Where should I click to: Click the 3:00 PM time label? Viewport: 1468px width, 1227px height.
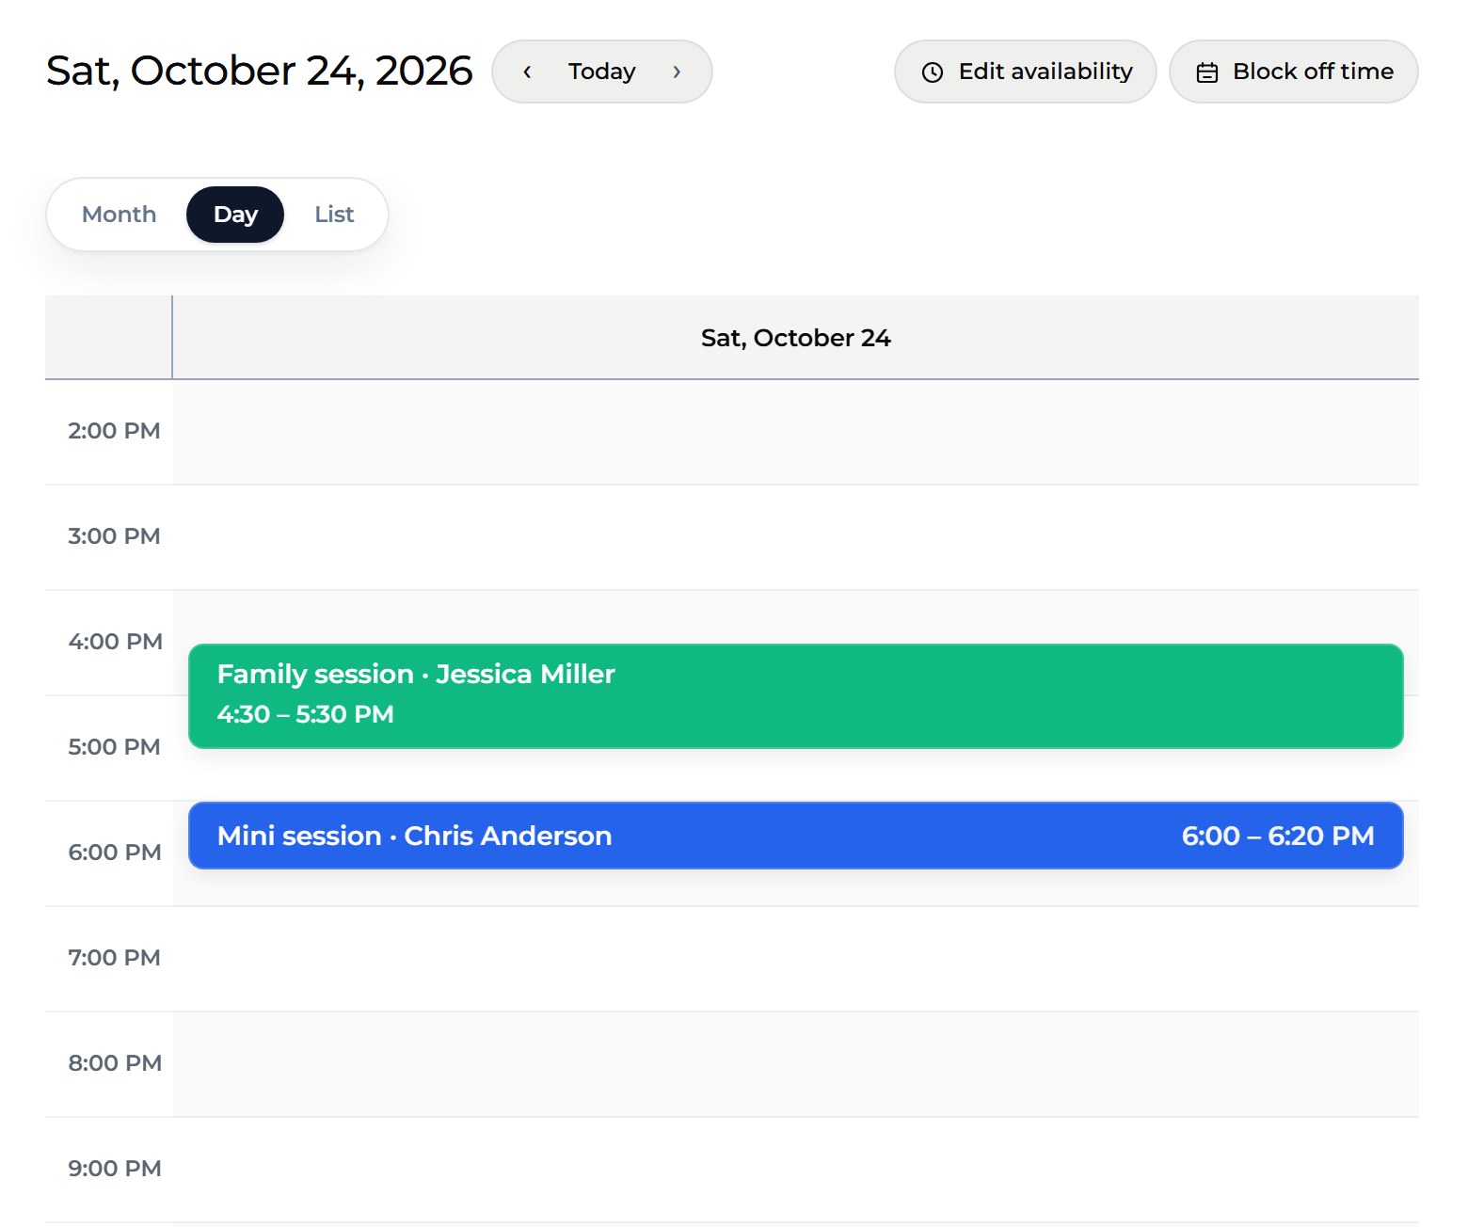click(x=114, y=536)
